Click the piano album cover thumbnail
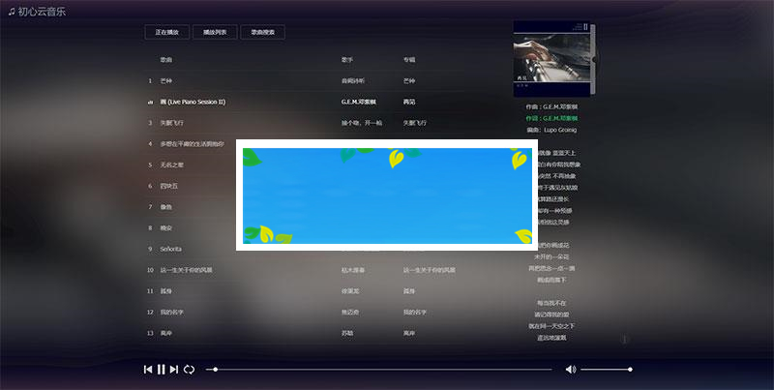 [551, 58]
